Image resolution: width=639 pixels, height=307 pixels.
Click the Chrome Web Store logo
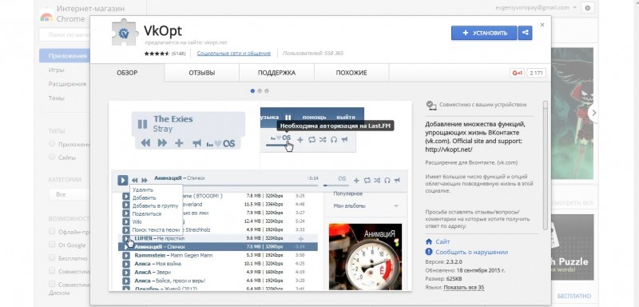(47, 17)
